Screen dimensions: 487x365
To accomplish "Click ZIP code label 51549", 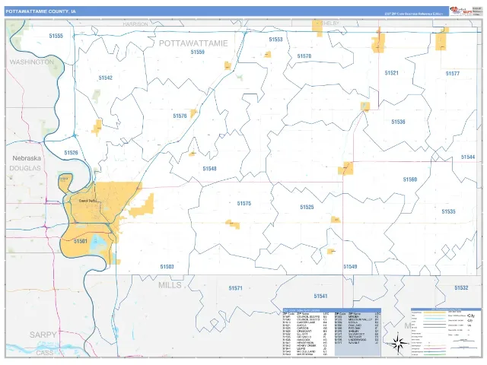I will [x=350, y=267].
